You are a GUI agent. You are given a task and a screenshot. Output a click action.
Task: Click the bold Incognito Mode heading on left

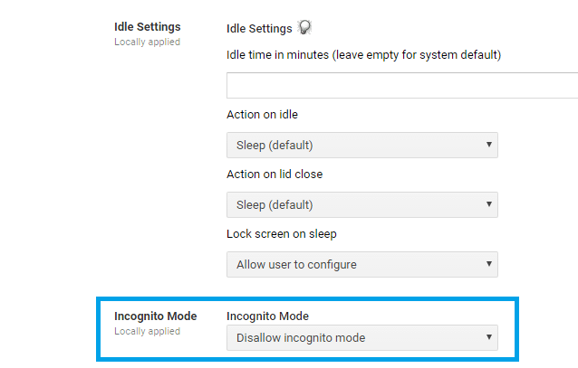(x=156, y=316)
